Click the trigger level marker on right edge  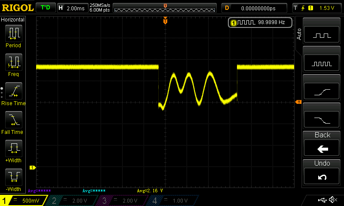click(x=298, y=102)
